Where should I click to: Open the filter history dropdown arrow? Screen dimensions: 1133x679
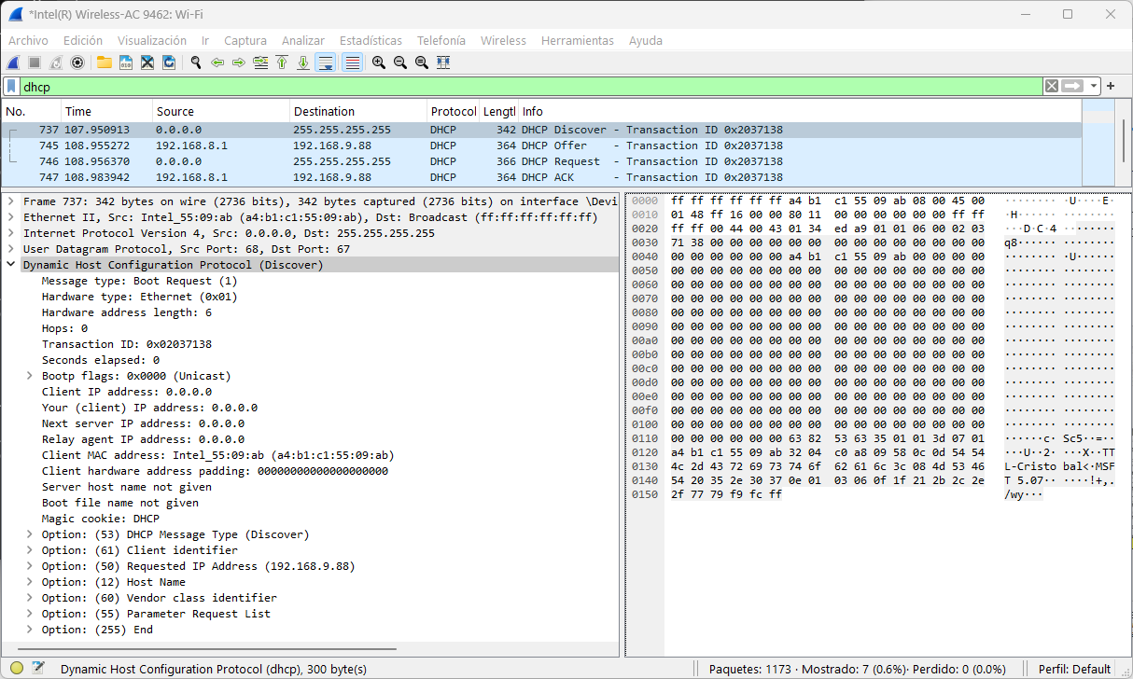[x=1094, y=86]
